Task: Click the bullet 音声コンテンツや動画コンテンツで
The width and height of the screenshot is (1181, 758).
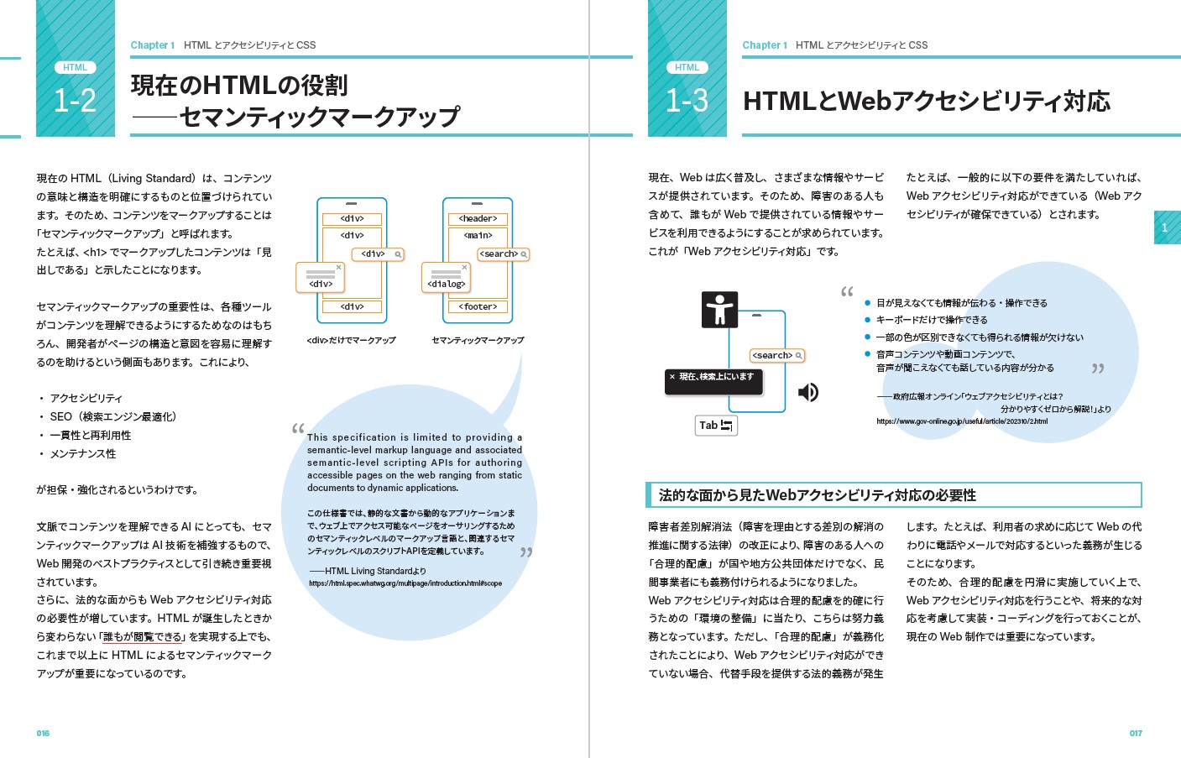Action: pyautogui.click(x=946, y=354)
